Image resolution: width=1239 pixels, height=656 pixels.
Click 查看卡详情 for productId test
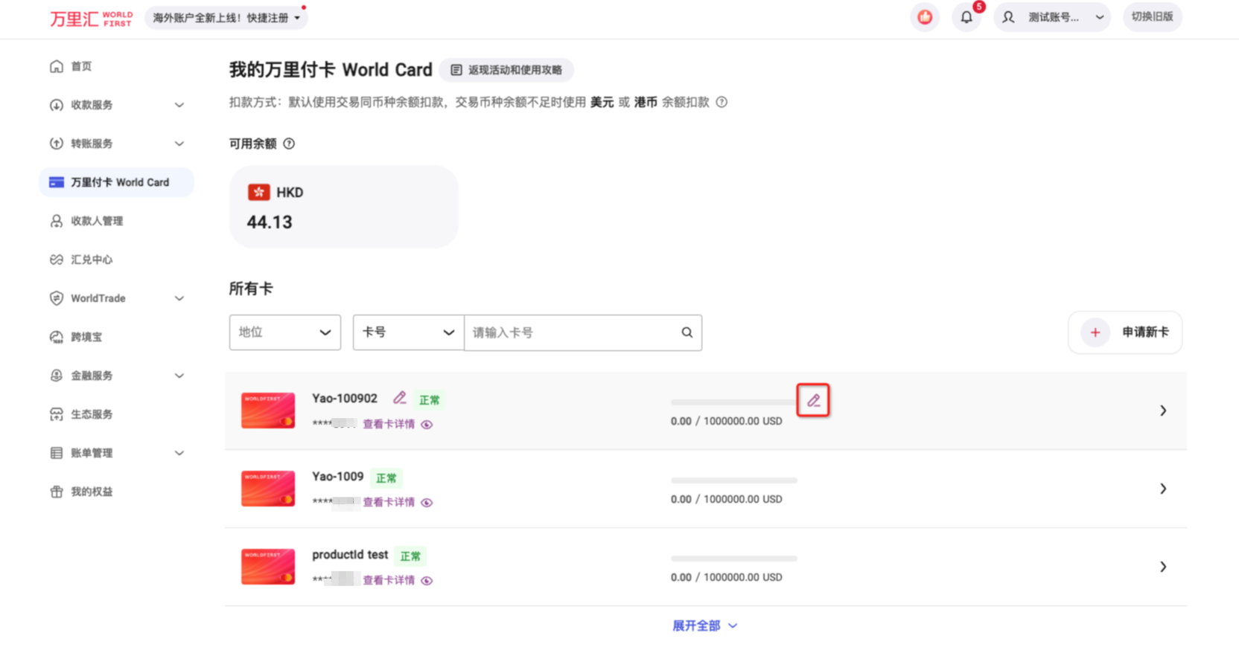(x=389, y=580)
